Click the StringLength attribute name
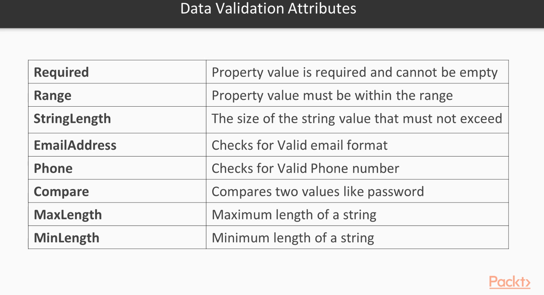This screenshot has width=544, height=295. click(73, 118)
